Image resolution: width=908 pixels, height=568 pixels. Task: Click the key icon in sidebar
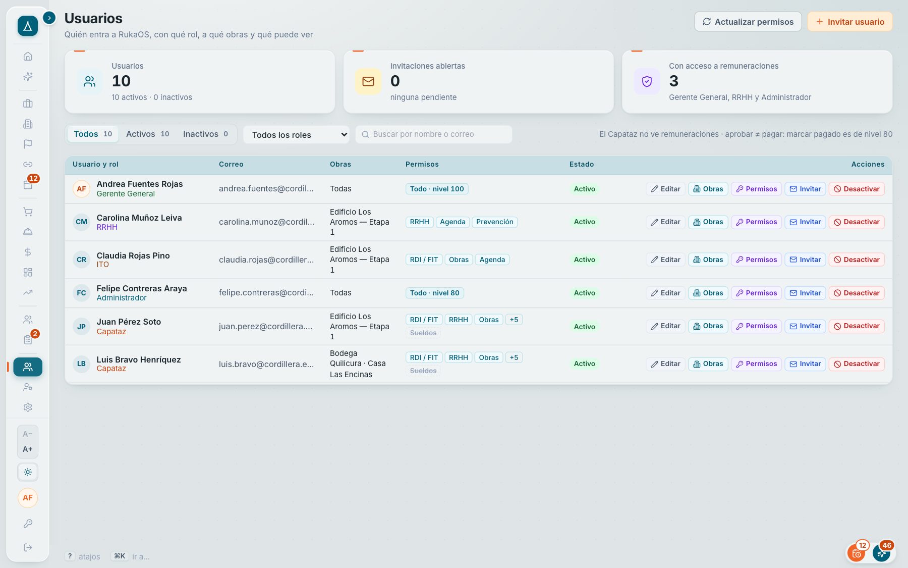(x=28, y=524)
